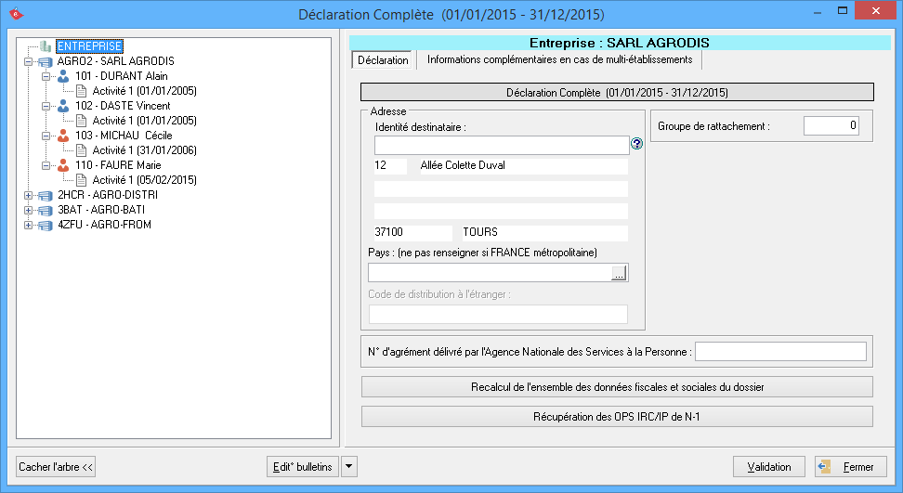903x493 pixels.
Task: Click the AGRO2 company database icon
Action: coord(46,61)
